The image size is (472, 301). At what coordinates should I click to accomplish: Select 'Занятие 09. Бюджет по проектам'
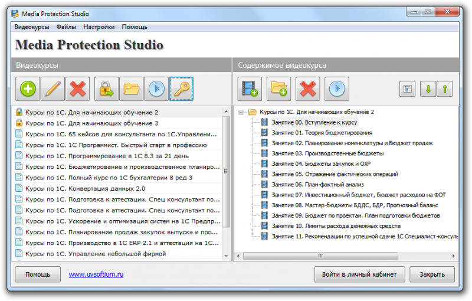click(356, 215)
